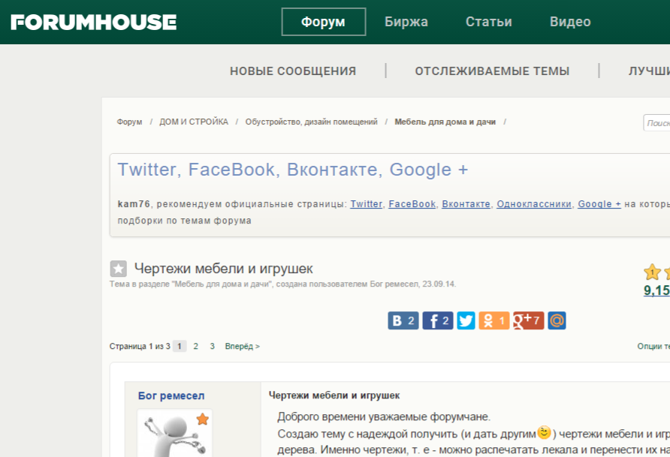
Task: Click the thread title Чертежи мебели и игрушек
Action: click(x=224, y=269)
